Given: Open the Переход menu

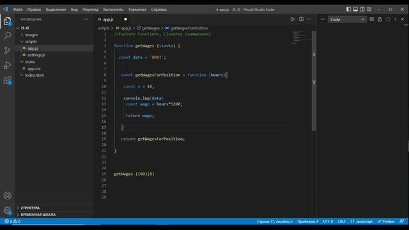Looking at the screenshot, I should pos(91,10).
